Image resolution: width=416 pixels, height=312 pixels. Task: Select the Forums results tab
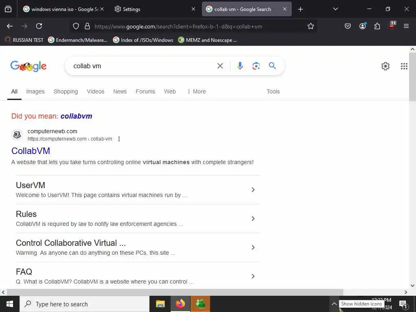(x=145, y=91)
